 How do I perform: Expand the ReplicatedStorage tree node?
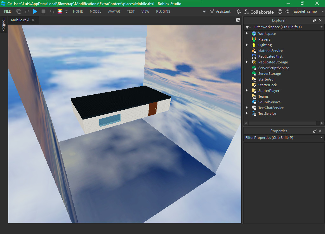coord(247,62)
